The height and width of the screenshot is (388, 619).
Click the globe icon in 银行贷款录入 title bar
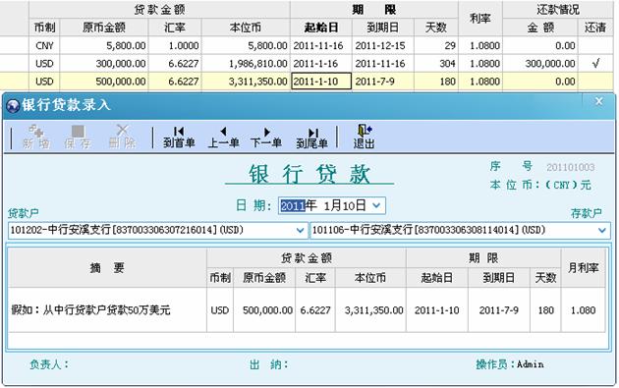[x=13, y=105]
